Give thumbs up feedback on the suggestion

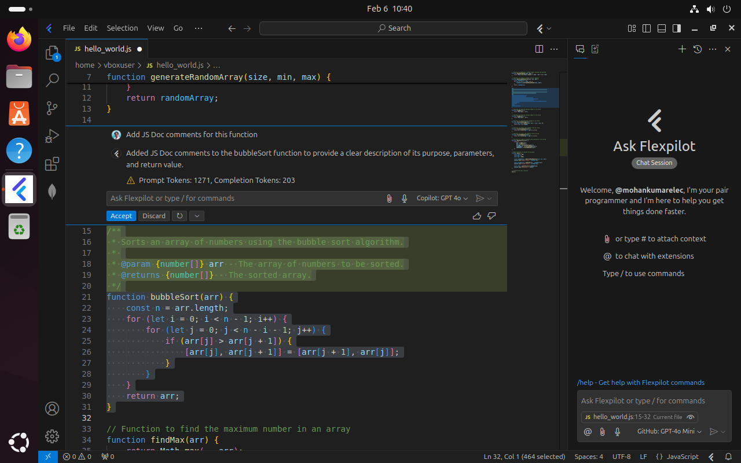(476, 216)
